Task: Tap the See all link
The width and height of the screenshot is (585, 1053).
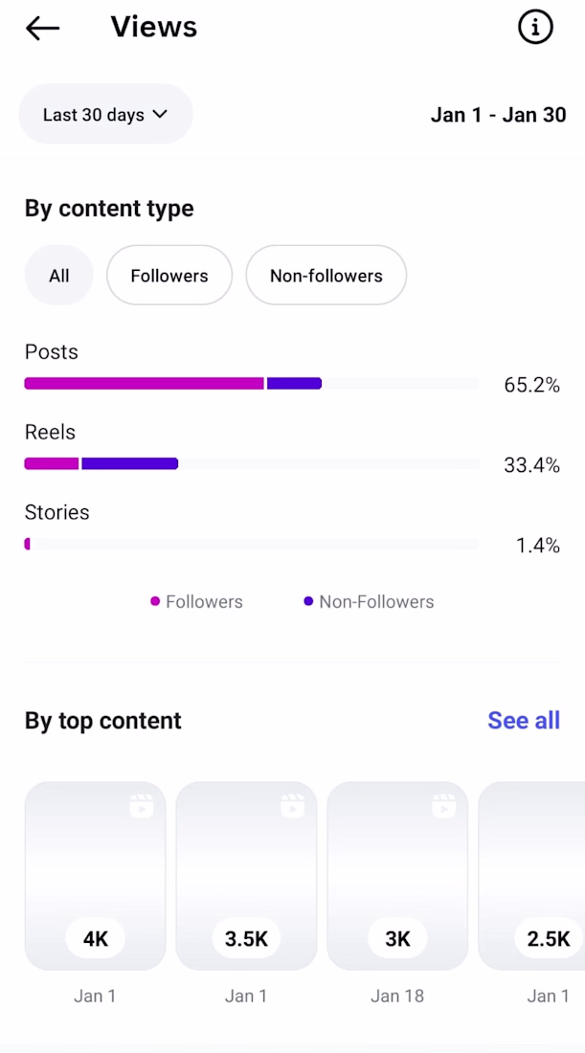Action: point(524,721)
